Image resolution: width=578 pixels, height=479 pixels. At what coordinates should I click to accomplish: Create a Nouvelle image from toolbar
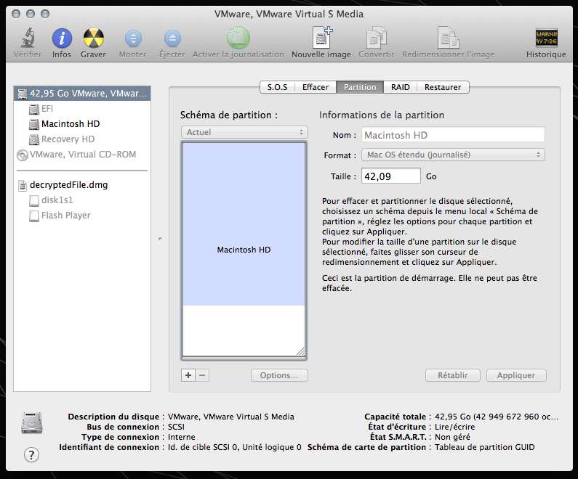[x=321, y=38]
